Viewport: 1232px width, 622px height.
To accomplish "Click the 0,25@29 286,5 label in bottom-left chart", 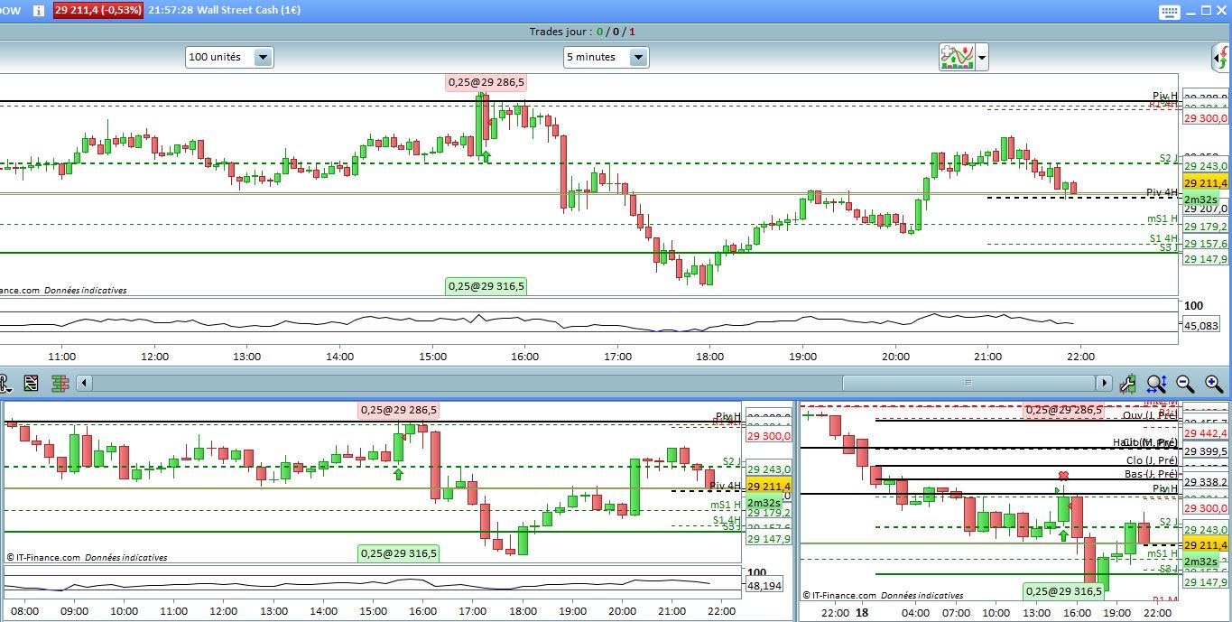I will (399, 410).
